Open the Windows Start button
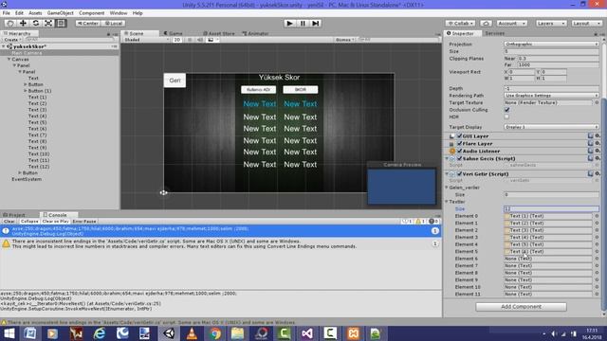This screenshot has width=607, height=341. (x=9, y=333)
